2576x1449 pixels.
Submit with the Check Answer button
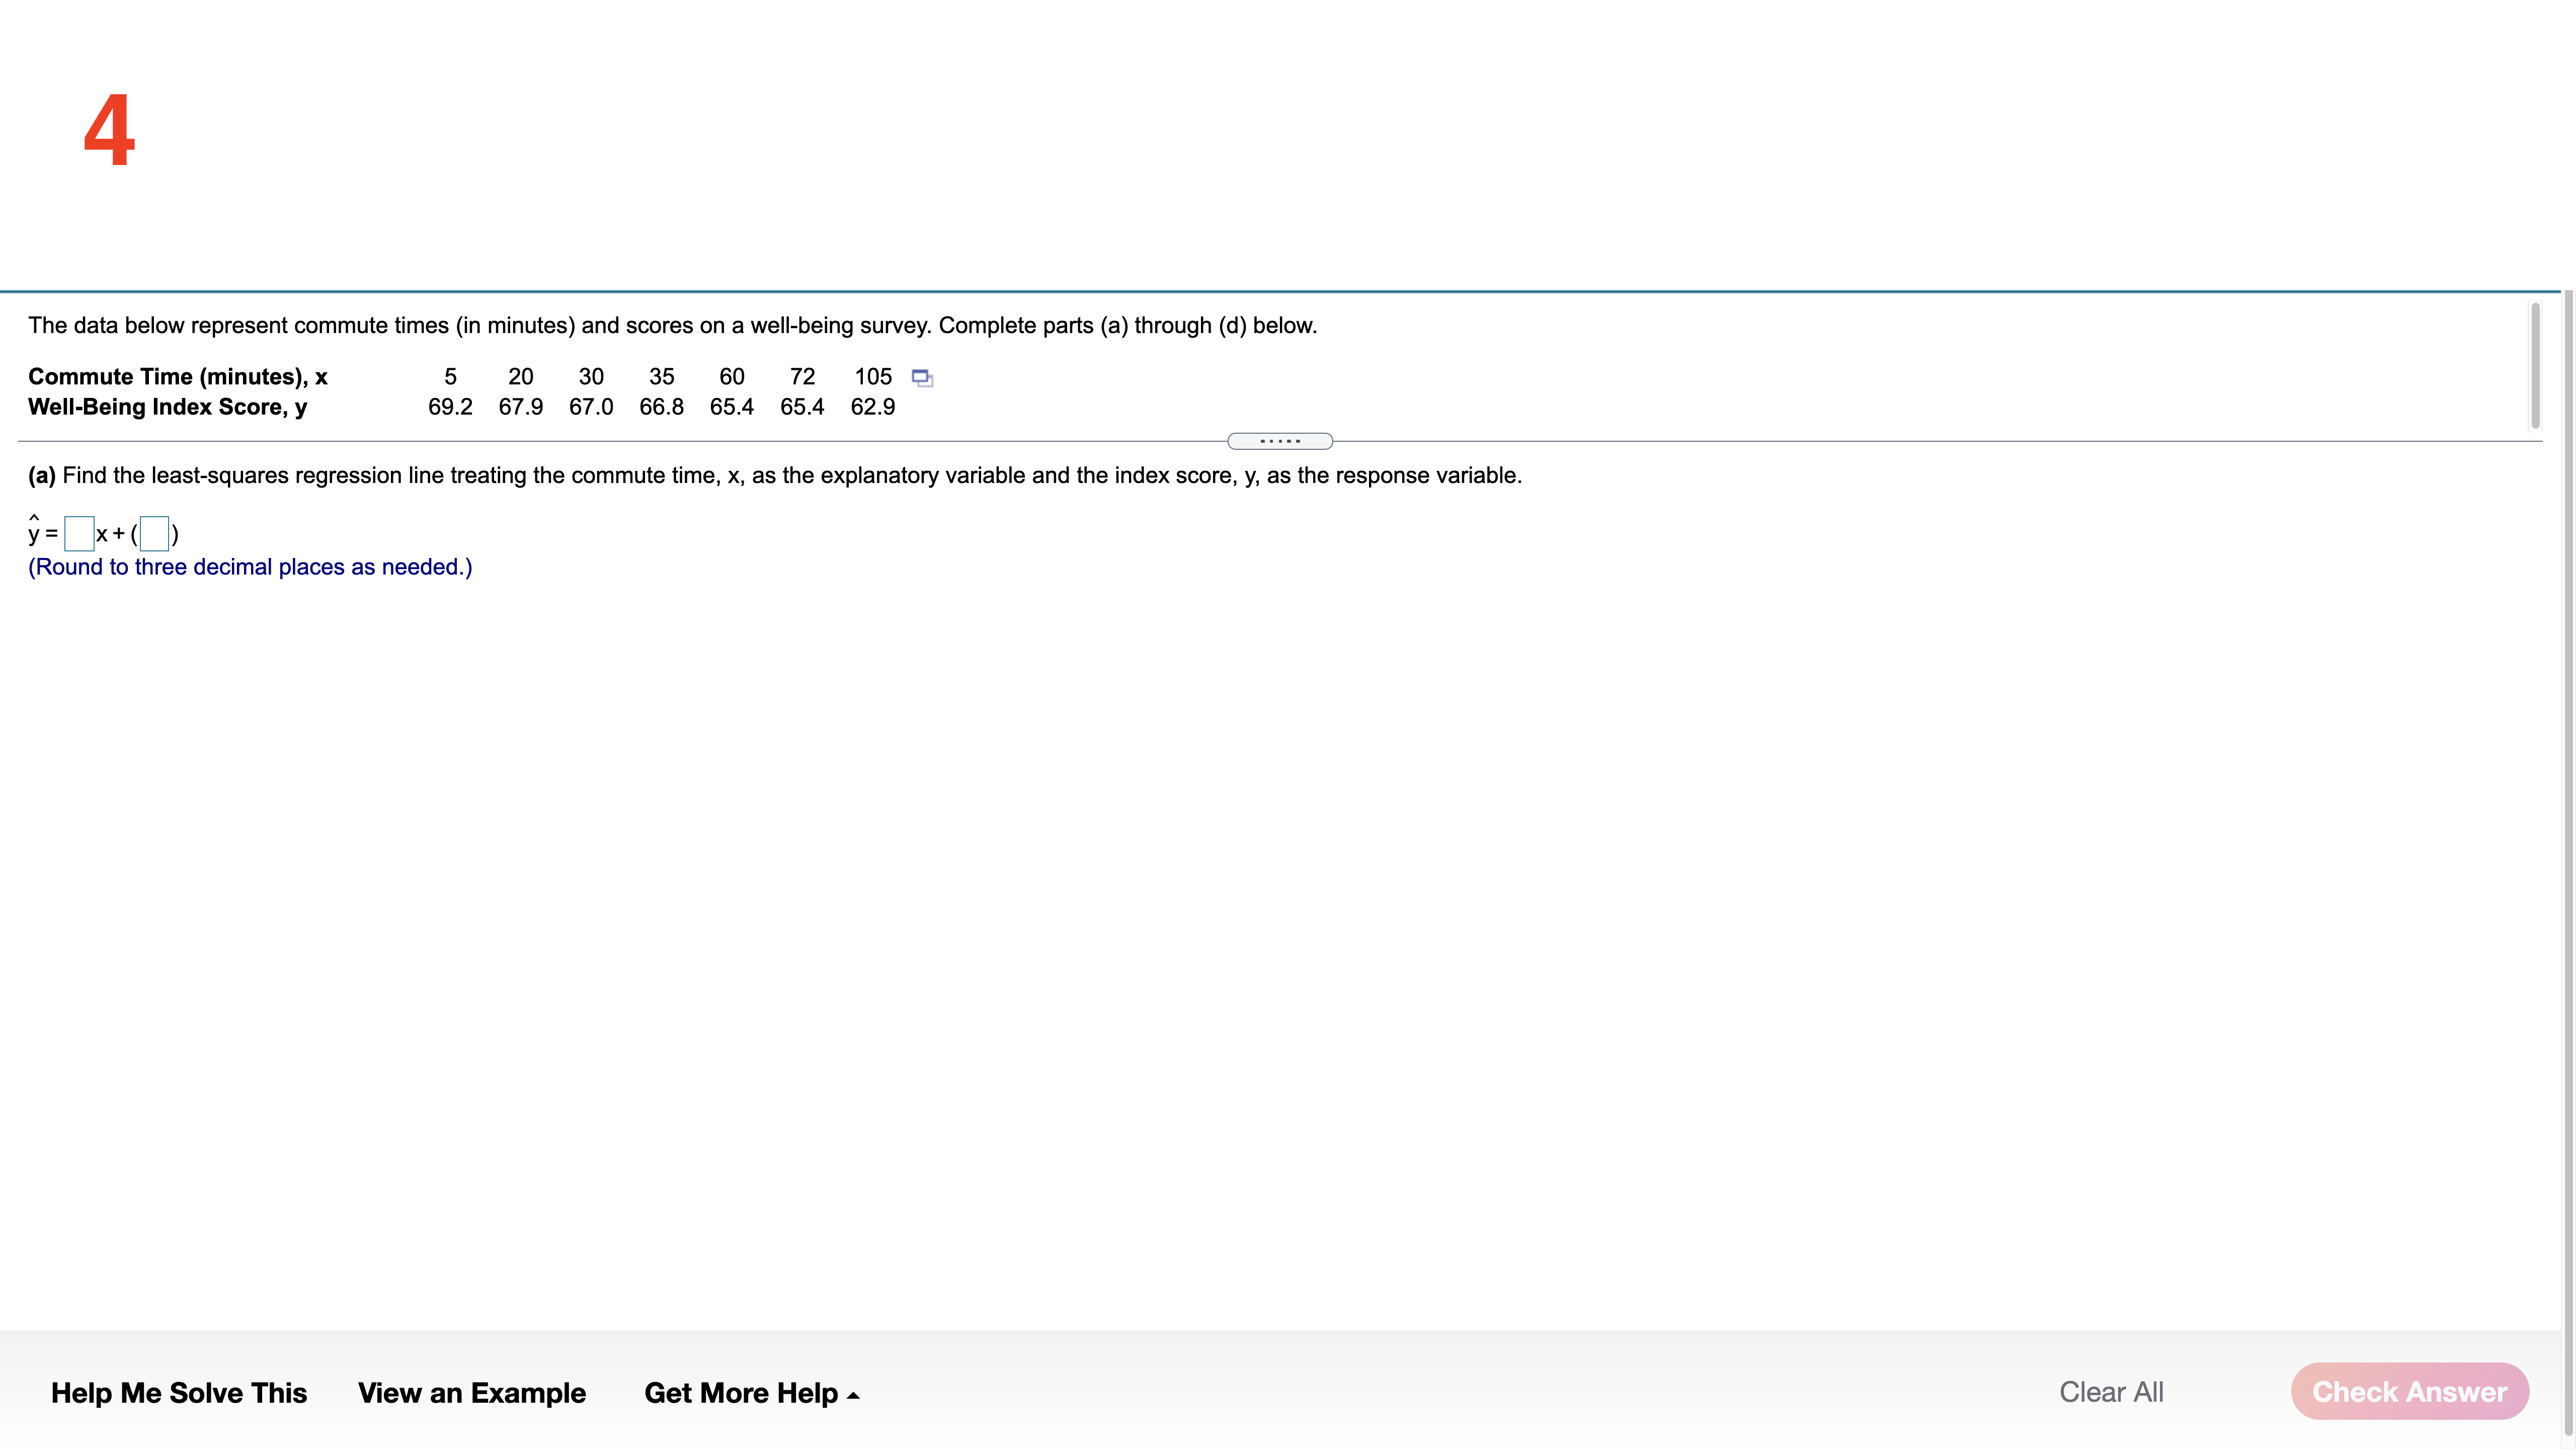2409,1391
